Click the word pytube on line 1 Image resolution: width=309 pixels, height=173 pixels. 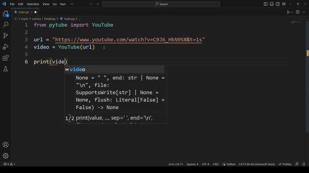[58, 25]
